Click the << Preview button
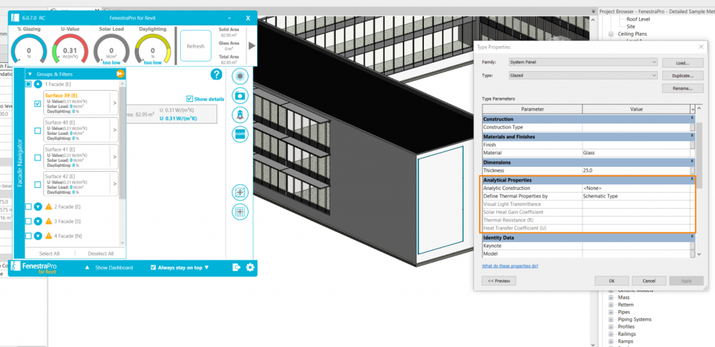 tap(499, 281)
